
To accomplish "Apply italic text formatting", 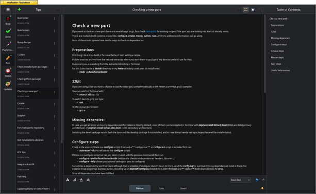I will click(x=75, y=180).
